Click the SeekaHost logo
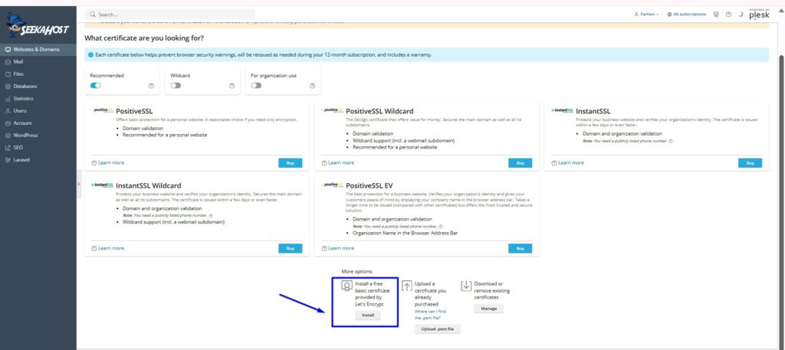Image resolution: width=785 pixels, height=350 pixels. click(x=38, y=27)
